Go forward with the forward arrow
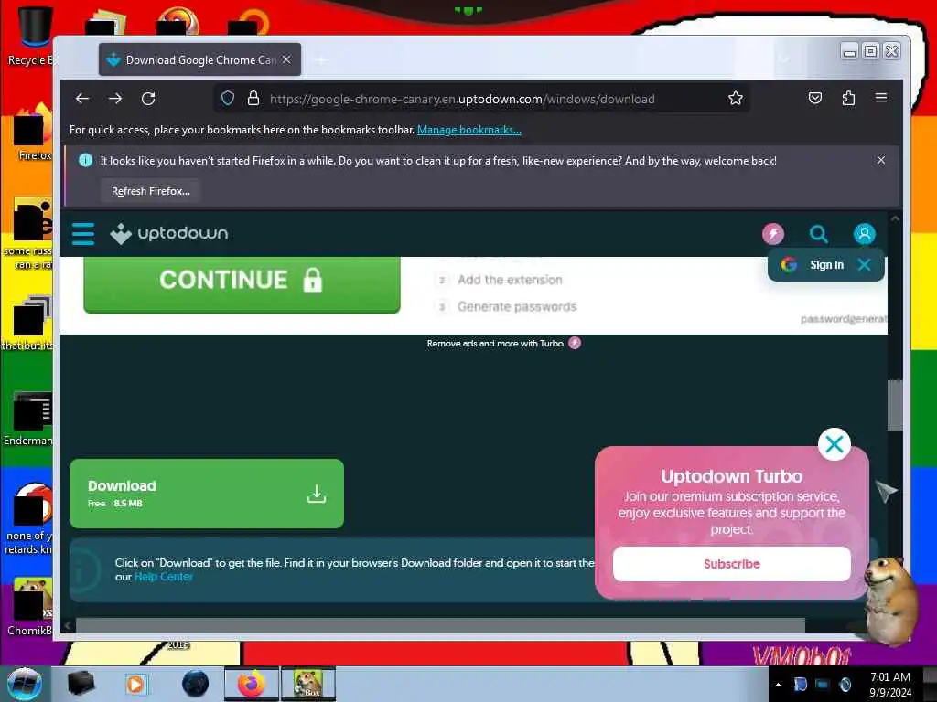The image size is (937, 702). point(115,99)
